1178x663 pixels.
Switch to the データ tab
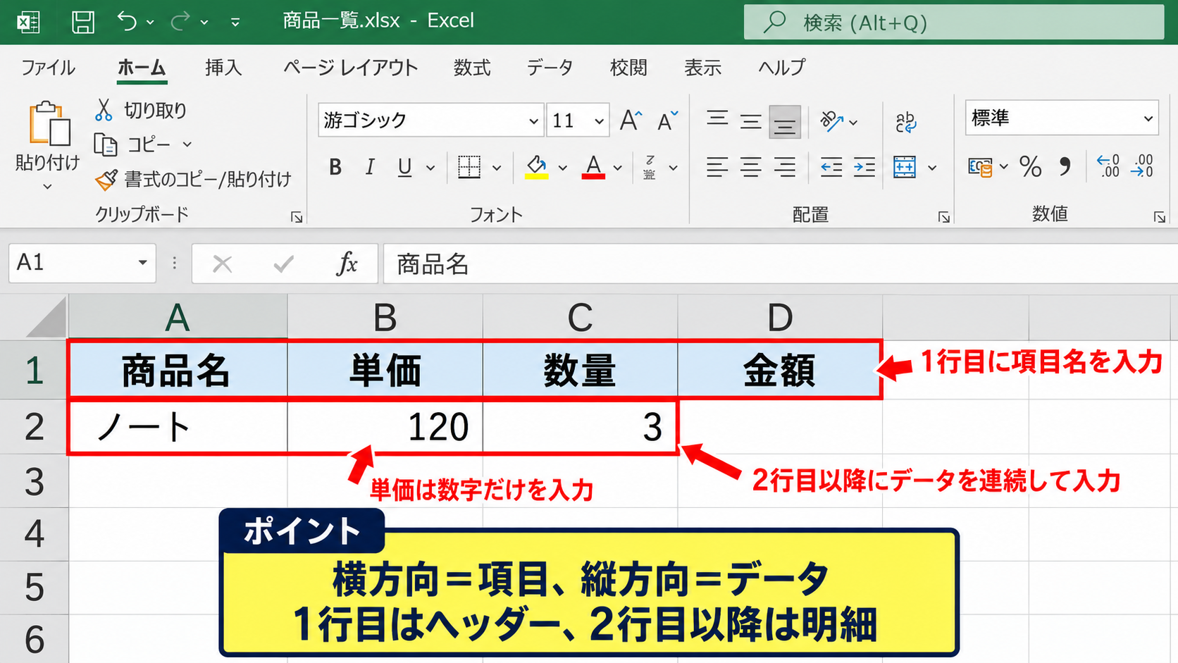(x=550, y=68)
